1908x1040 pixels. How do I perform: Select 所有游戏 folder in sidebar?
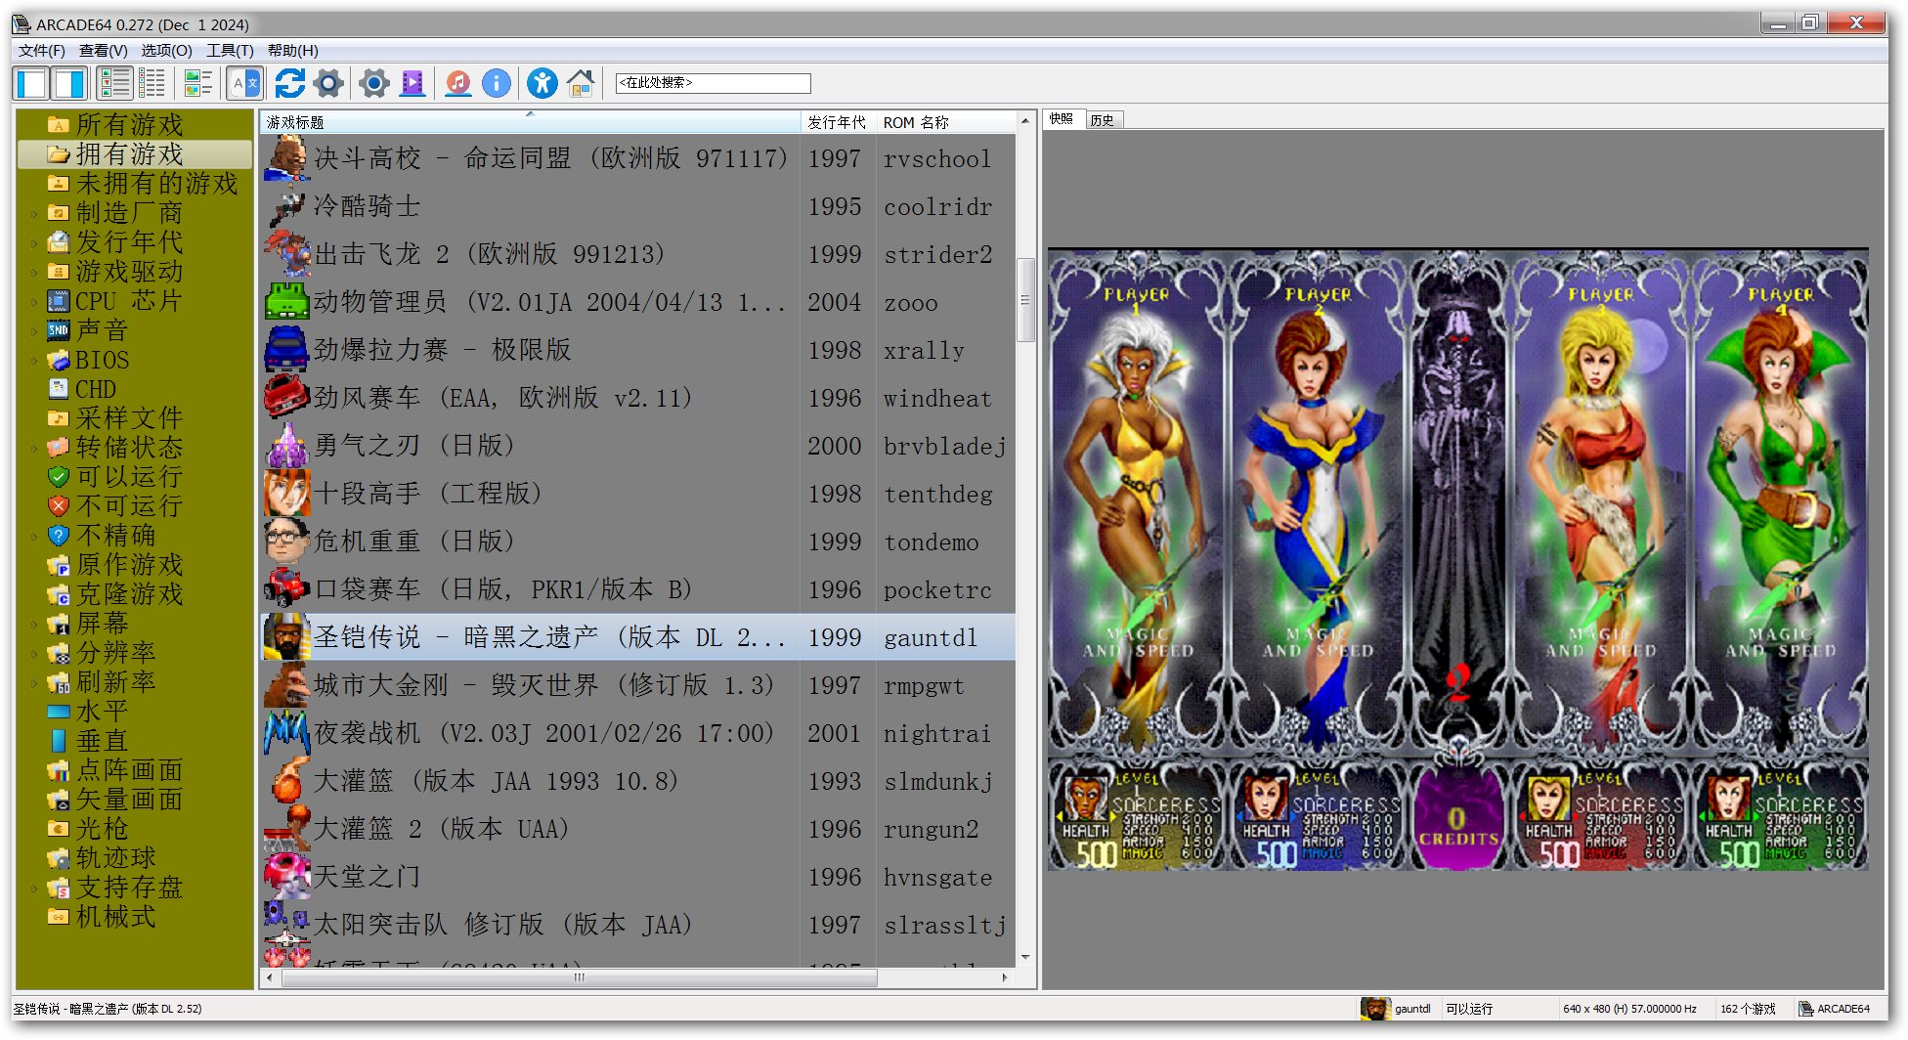pos(130,125)
